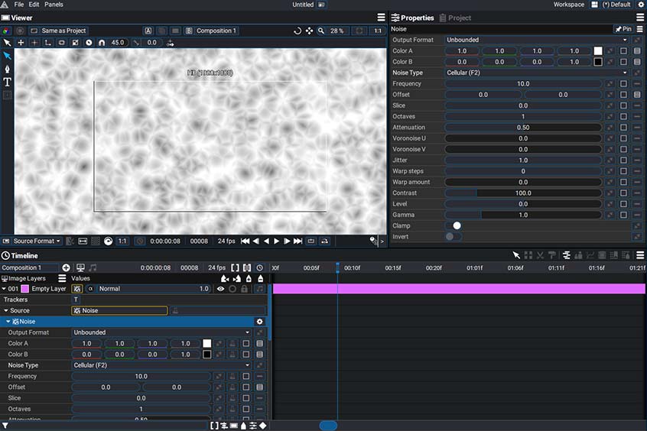Toggle the solo circle on Empty Layer
Image resolution: width=647 pixels, height=431 pixels.
[232, 289]
